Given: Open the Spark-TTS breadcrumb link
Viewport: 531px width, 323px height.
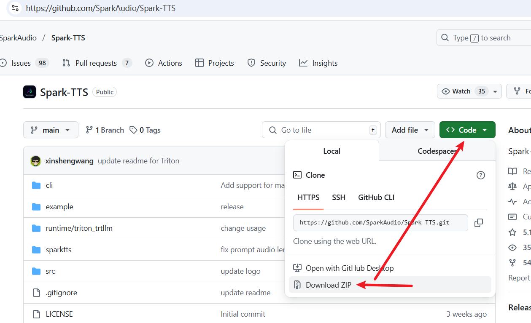Looking at the screenshot, I should click(x=68, y=38).
